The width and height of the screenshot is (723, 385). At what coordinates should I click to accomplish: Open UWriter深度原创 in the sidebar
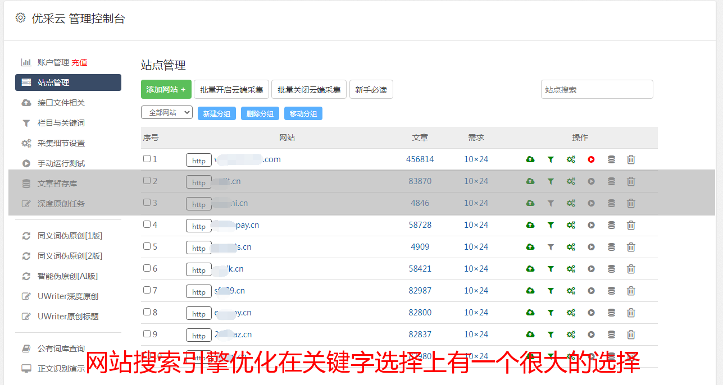click(68, 296)
